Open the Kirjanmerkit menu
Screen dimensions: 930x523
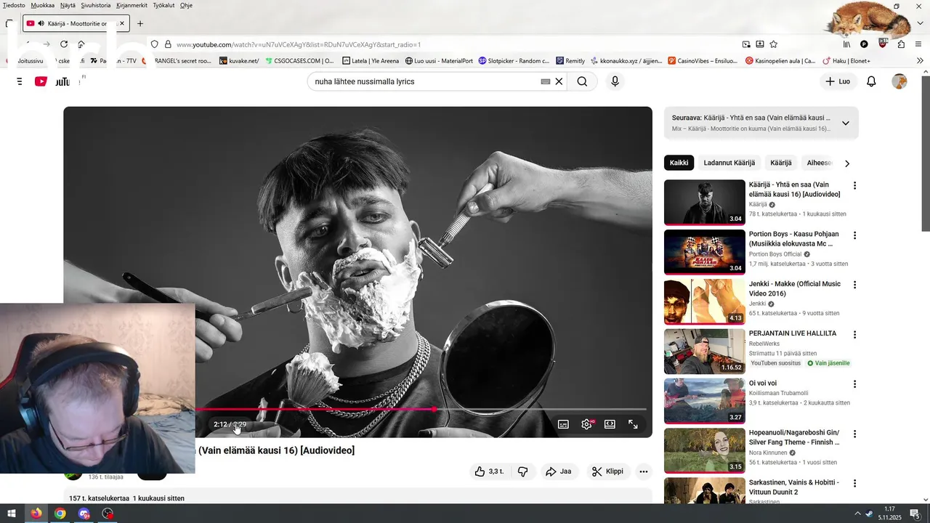(x=132, y=5)
